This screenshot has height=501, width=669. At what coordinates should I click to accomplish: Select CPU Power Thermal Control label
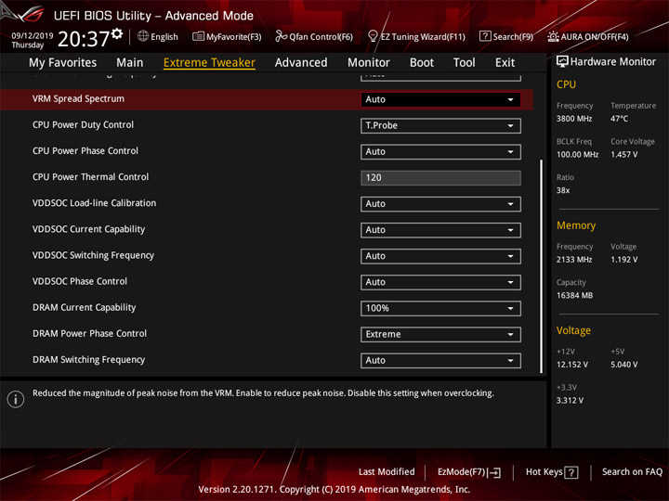tap(90, 177)
